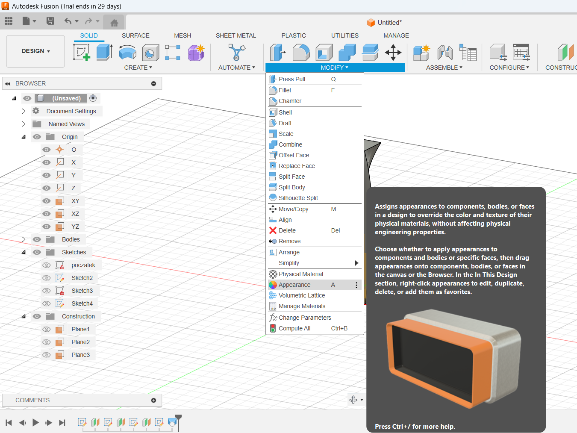The image size is (577, 433).
Task: Open the CREATE dropdown menu
Action: point(138,68)
